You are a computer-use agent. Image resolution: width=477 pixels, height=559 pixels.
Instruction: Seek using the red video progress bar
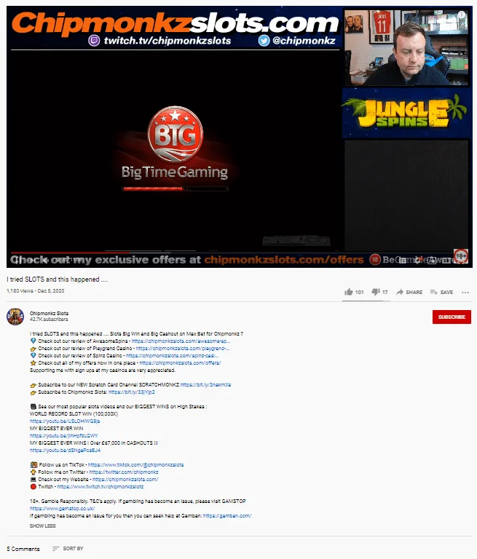pyautogui.click(x=71, y=253)
